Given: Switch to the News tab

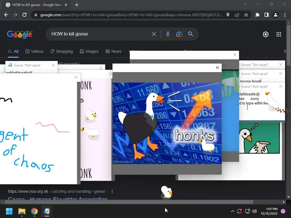Looking at the screenshot, I should point(114,52).
